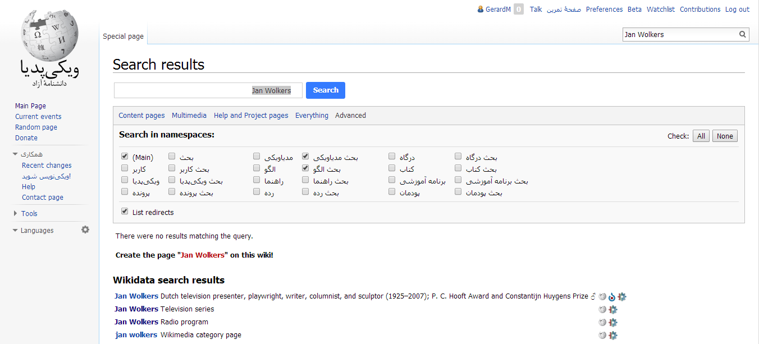Open language settings gear icon
The width and height of the screenshot is (759, 344).
[x=85, y=230]
